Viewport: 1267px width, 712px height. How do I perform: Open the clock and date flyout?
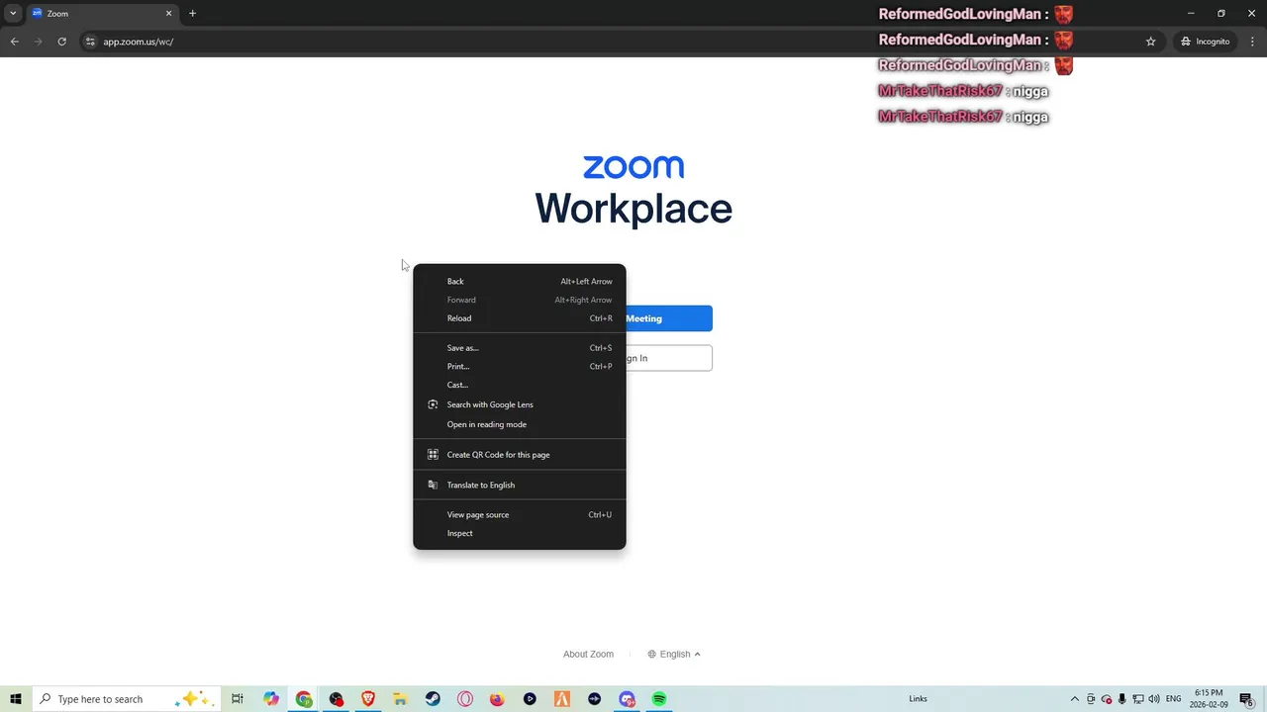(1209, 698)
